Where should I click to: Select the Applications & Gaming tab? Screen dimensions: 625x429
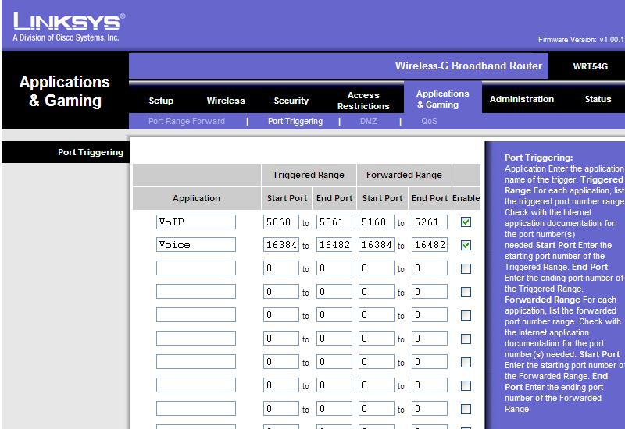(x=442, y=99)
